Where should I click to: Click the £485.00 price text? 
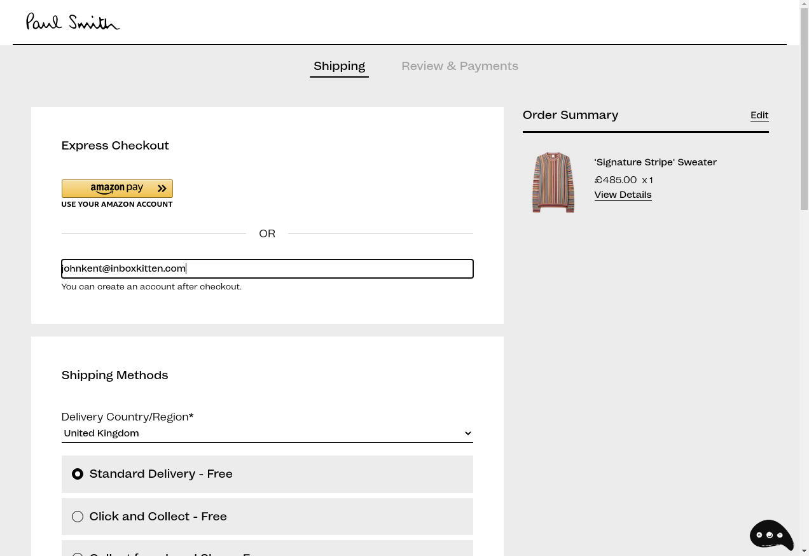click(616, 180)
